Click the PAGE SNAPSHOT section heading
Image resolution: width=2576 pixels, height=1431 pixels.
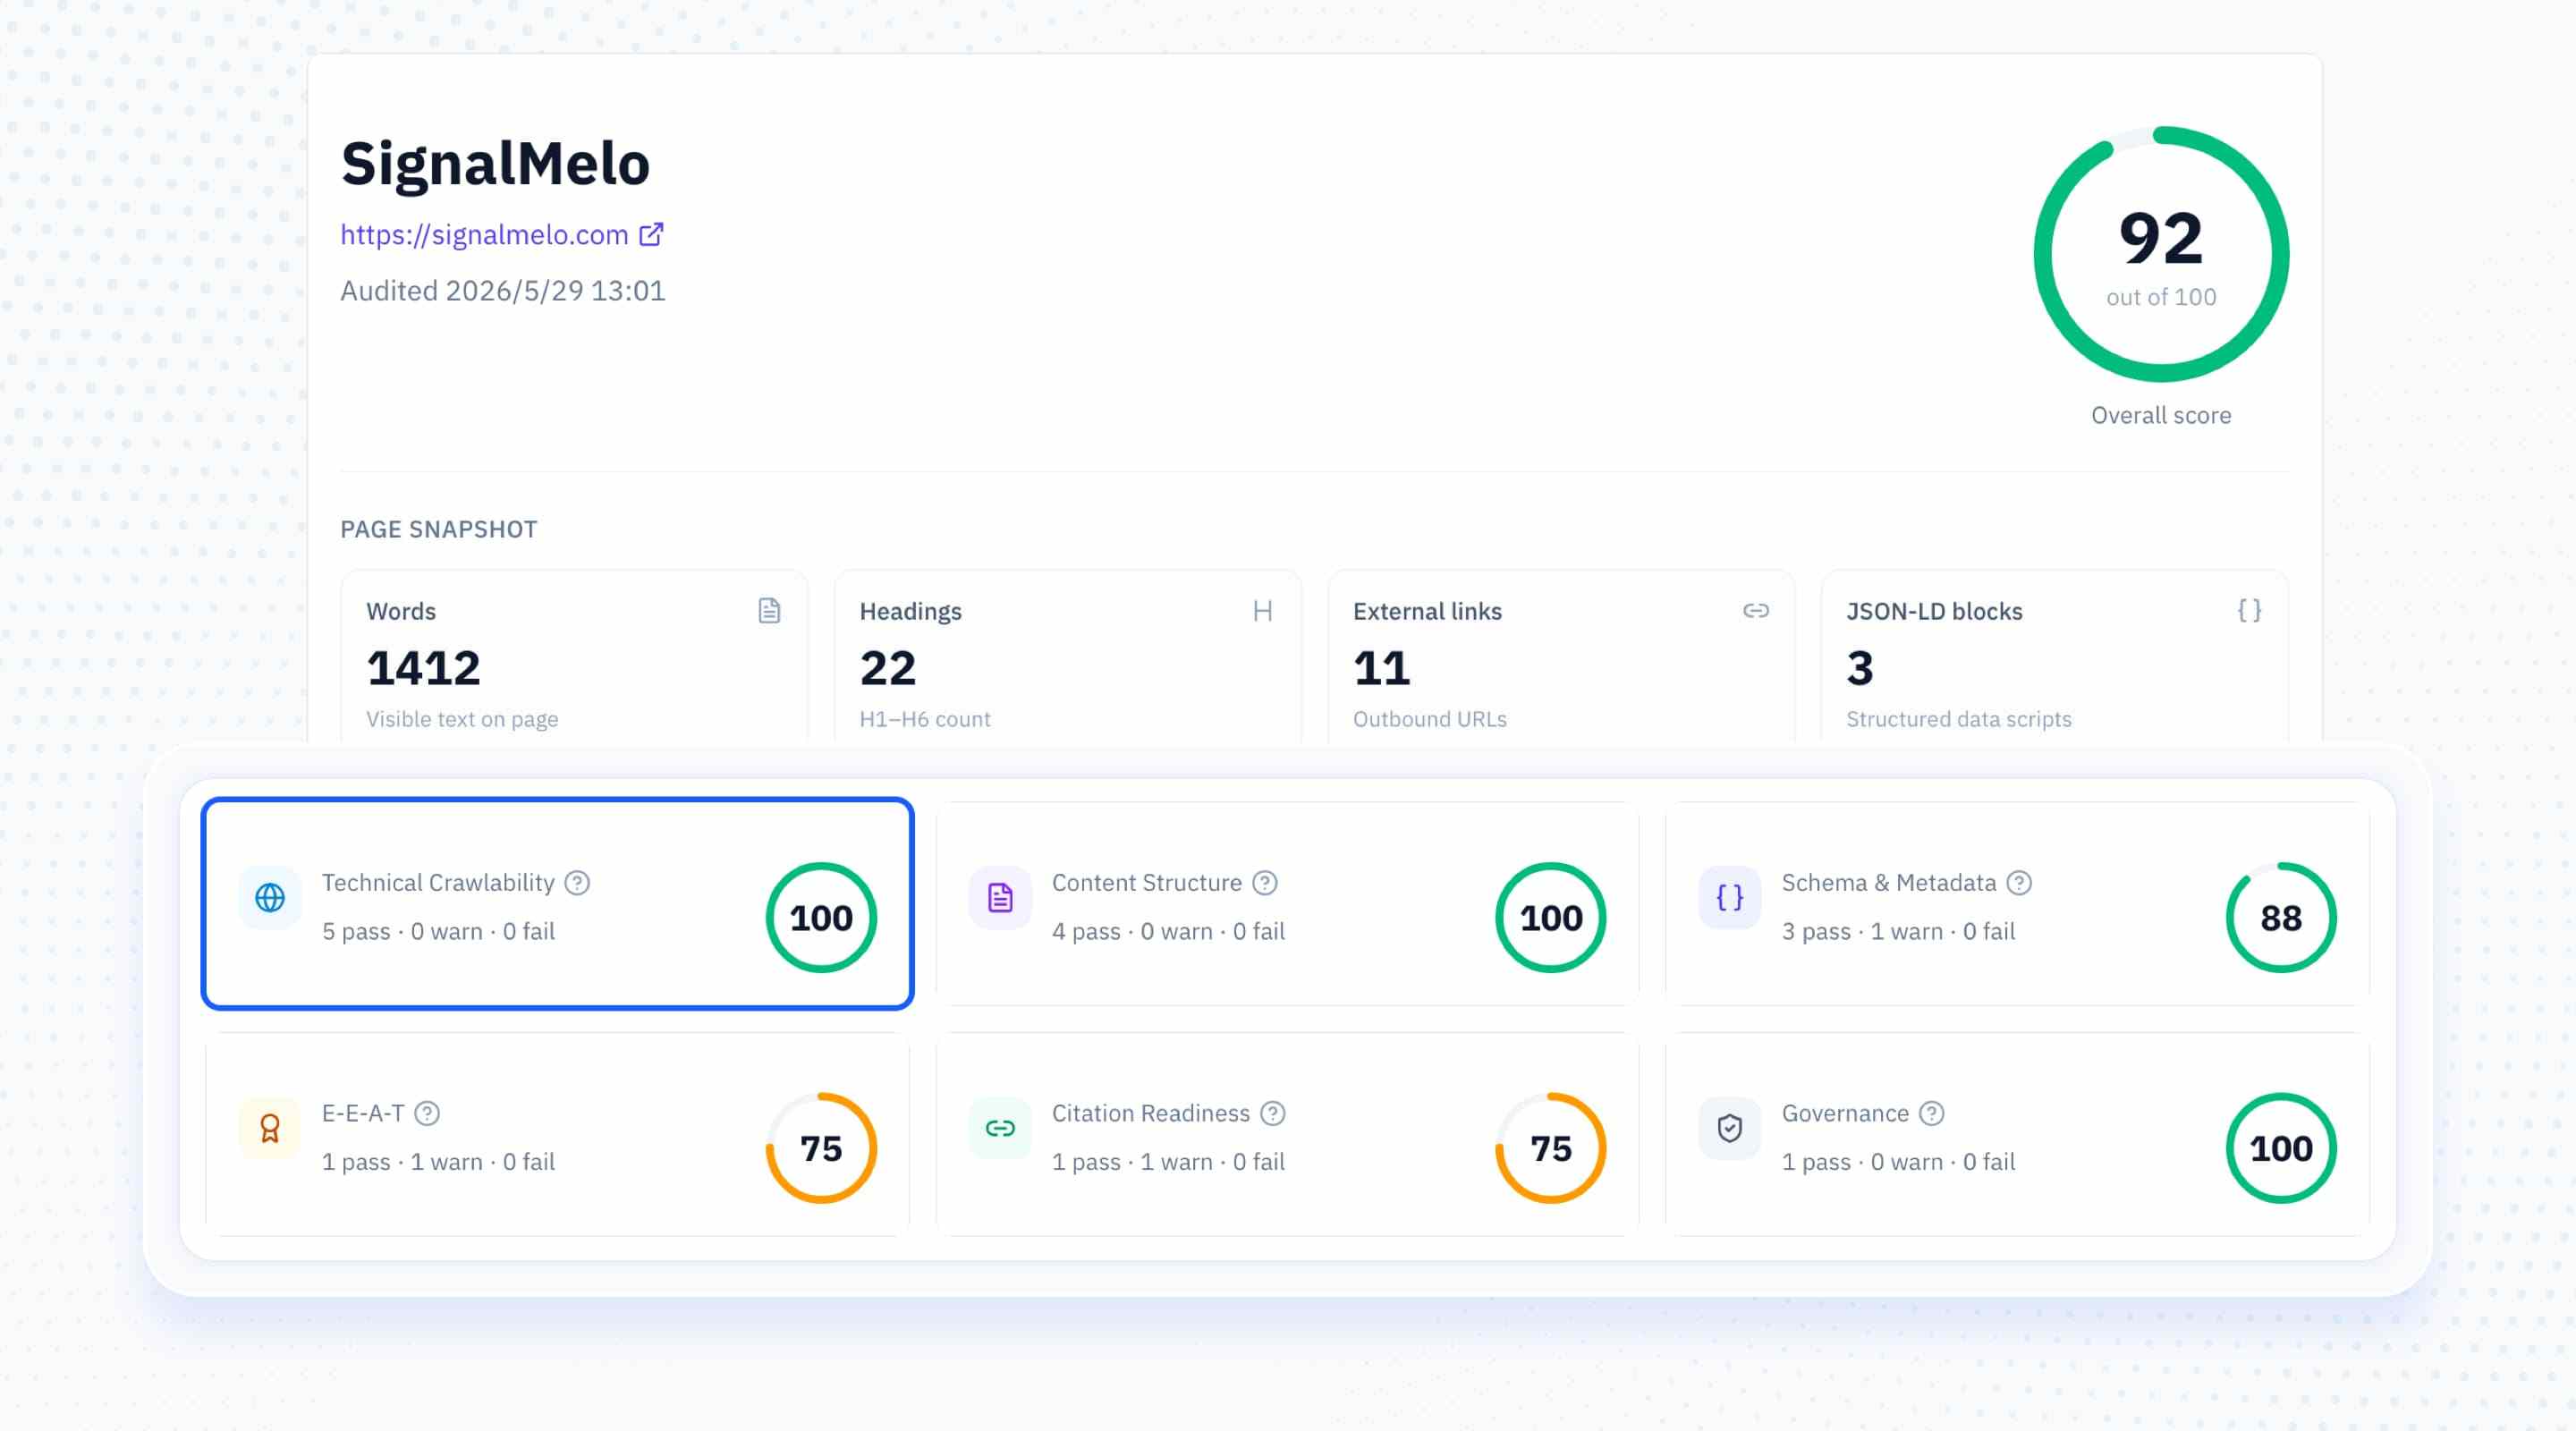pos(439,529)
